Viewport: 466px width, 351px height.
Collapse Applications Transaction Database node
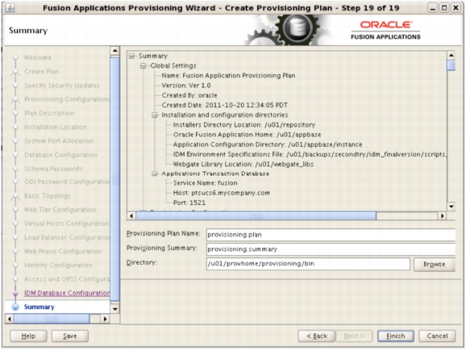(x=155, y=173)
